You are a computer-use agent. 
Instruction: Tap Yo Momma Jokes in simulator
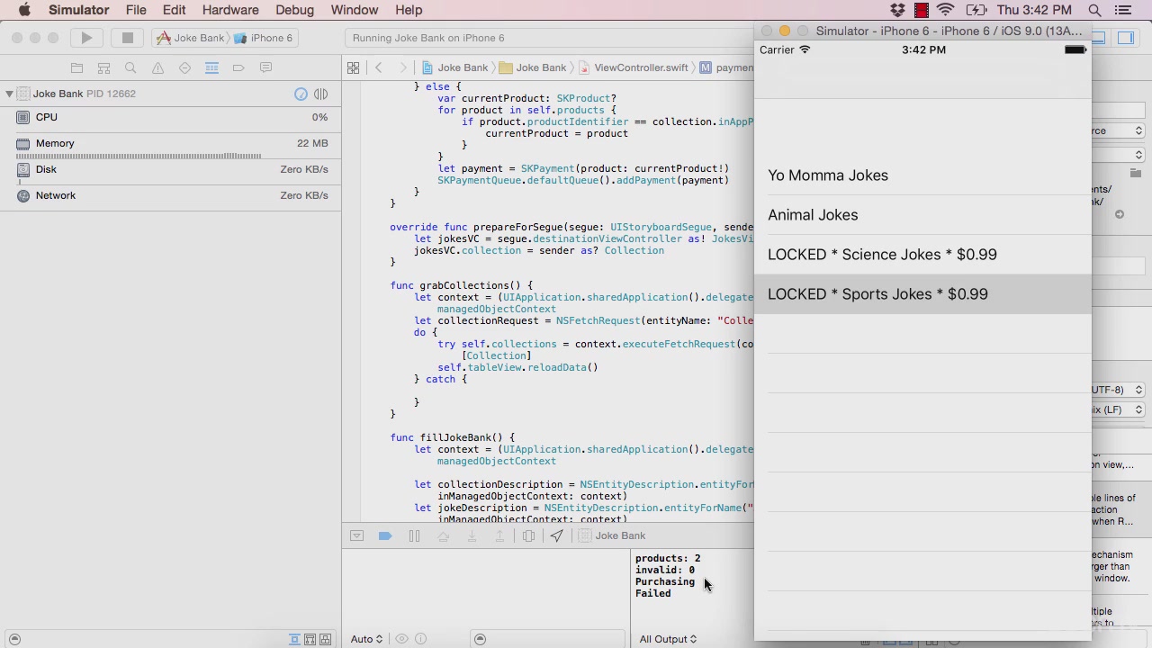point(922,175)
